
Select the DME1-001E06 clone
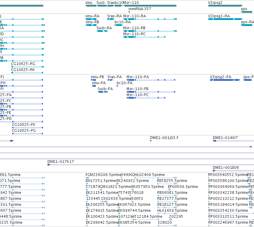(x=233, y=171)
